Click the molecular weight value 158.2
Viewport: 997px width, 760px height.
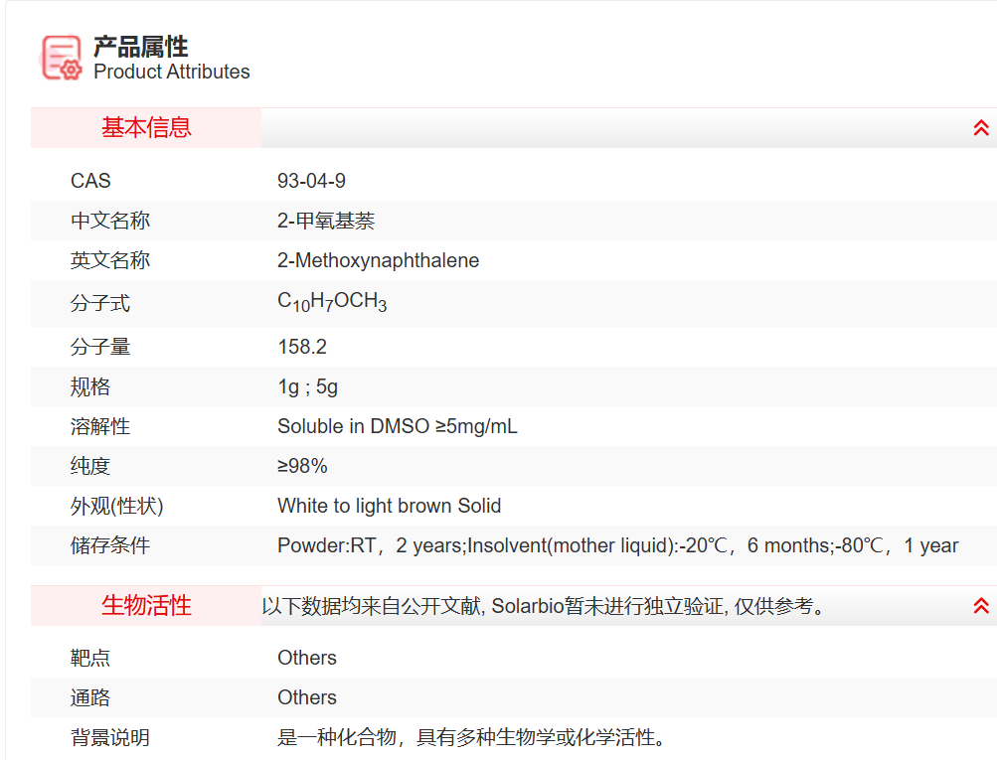[302, 347]
